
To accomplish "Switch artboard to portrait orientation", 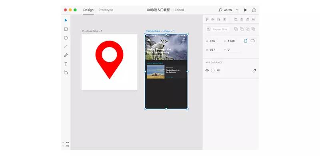I will click(246, 41).
